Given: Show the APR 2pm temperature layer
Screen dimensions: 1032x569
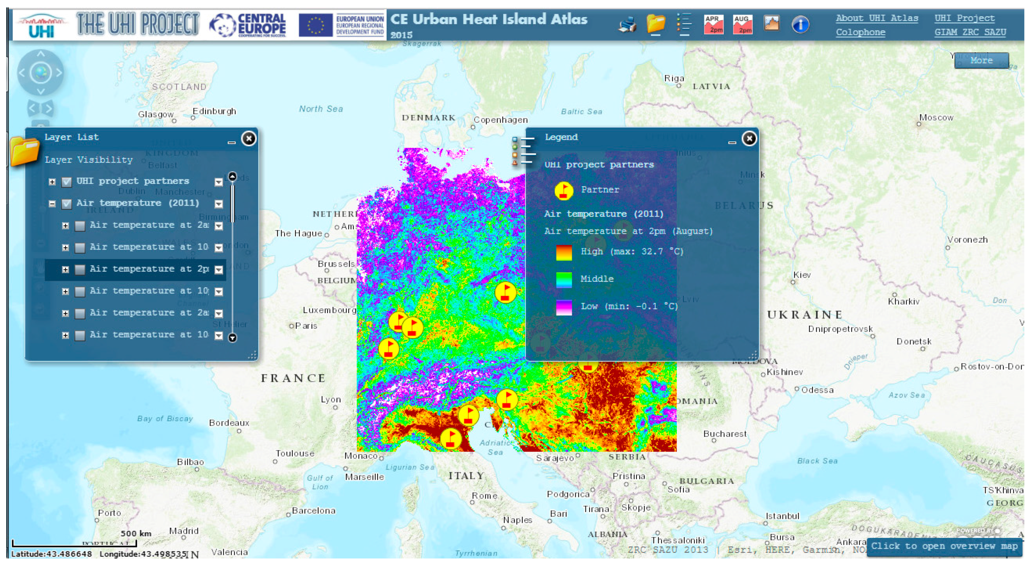Looking at the screenshot, I should [713, 24].
